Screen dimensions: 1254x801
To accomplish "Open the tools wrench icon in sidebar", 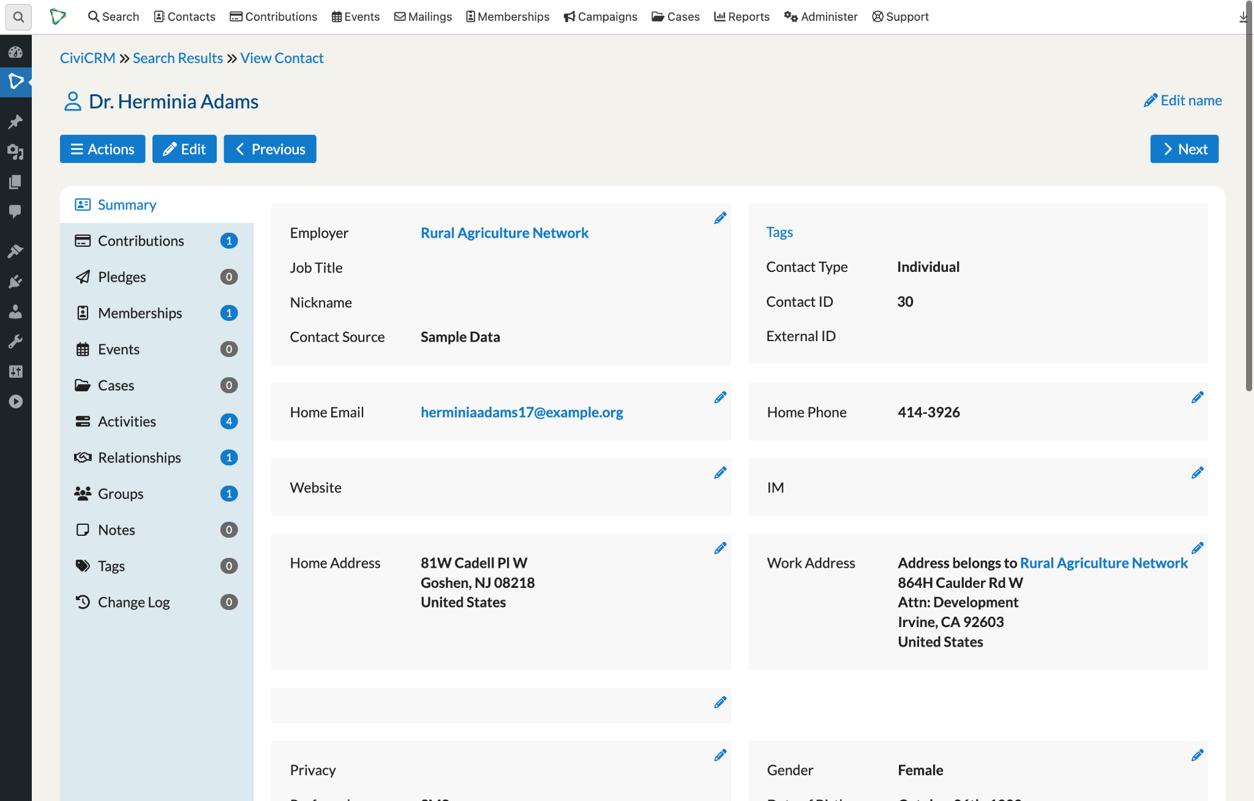I will (15, 341).
